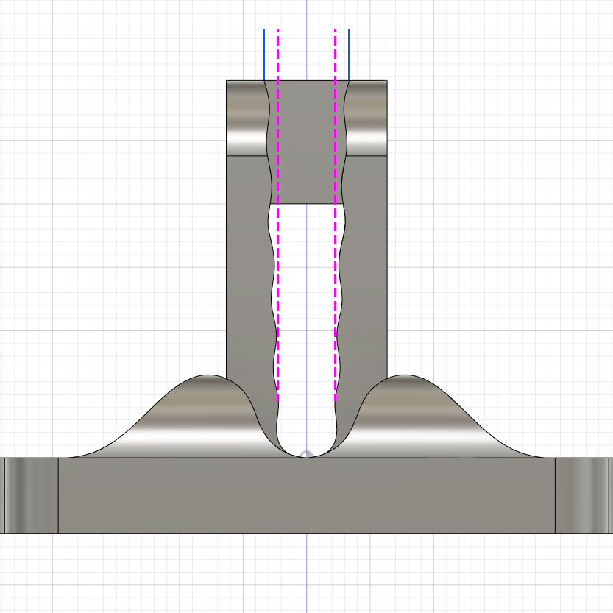This screenshot has width=613, height=613.
Task: Select the flat block face atop the slot
Action: pyautogui.click(x=307, y=142)
